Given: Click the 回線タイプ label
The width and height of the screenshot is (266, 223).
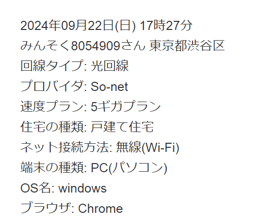Looking at the screenshot, I should point(52,66).
